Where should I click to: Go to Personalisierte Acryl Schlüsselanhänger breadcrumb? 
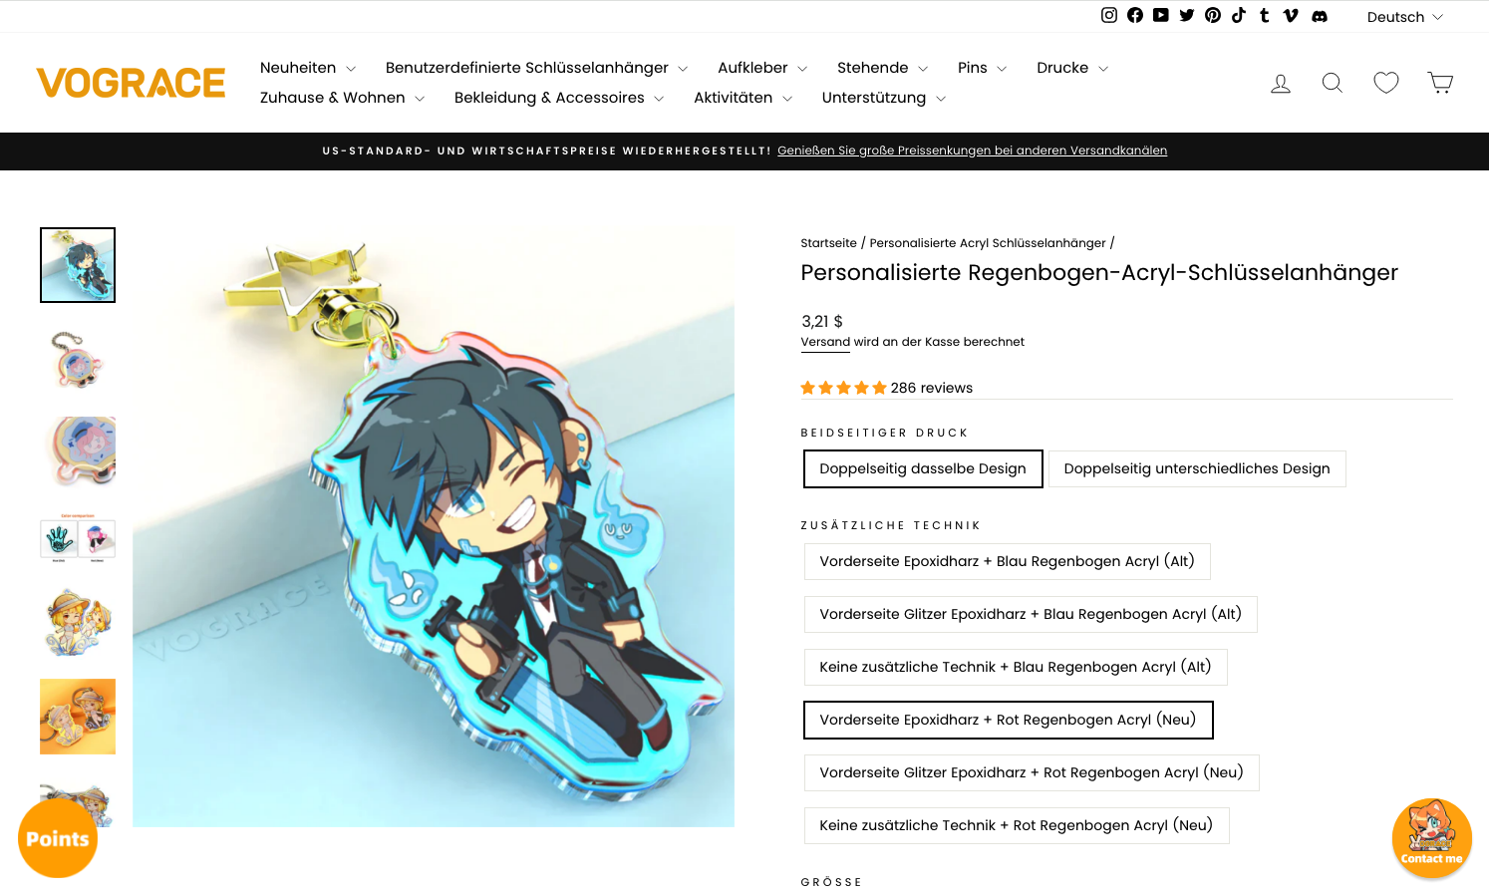pyautogui.click(x=988, y=243)
